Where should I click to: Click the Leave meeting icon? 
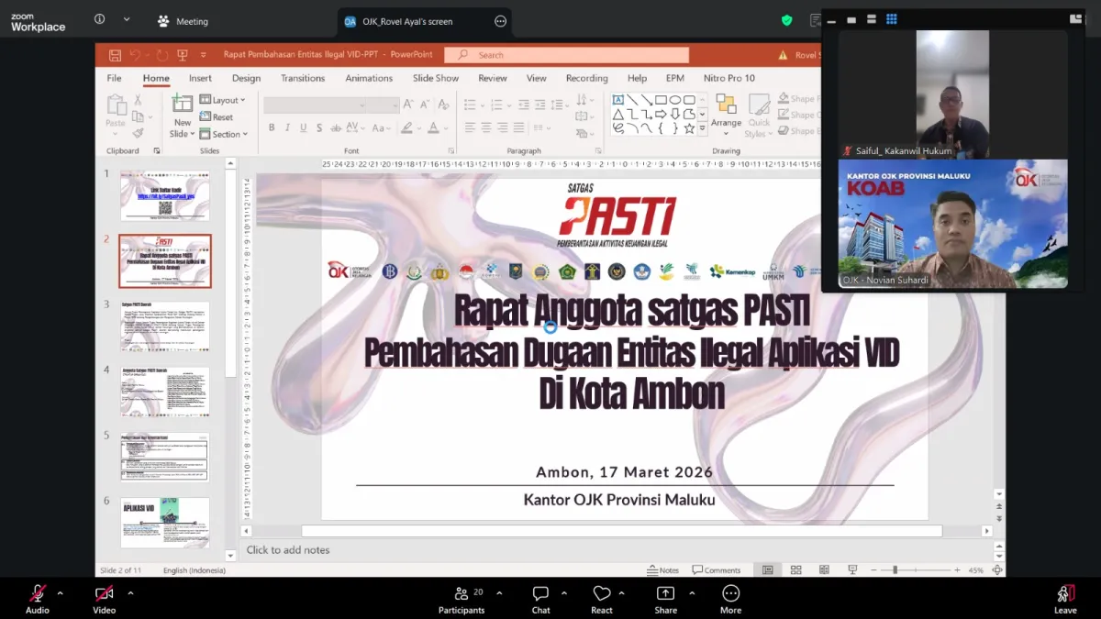1065,593
